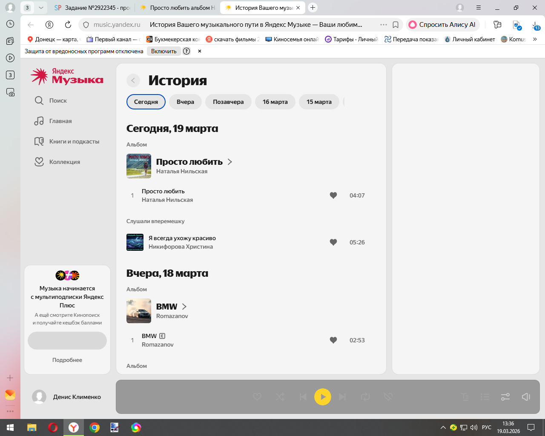Open Книги и подкасты section

point(67,141)
